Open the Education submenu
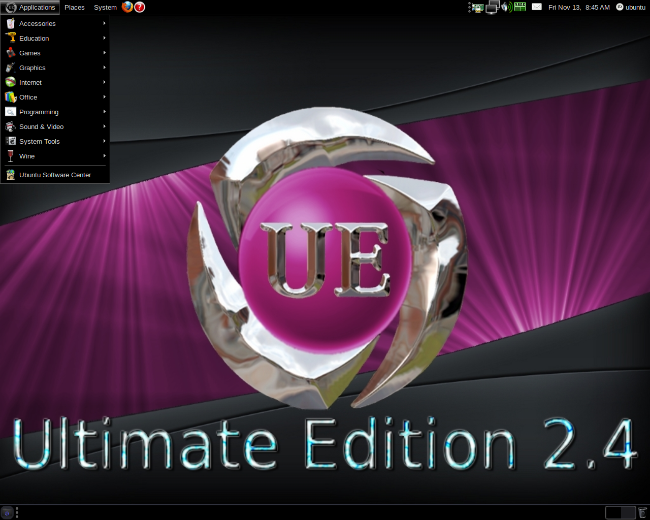This screenshot has height=520, width=650. tap(55, 38)
